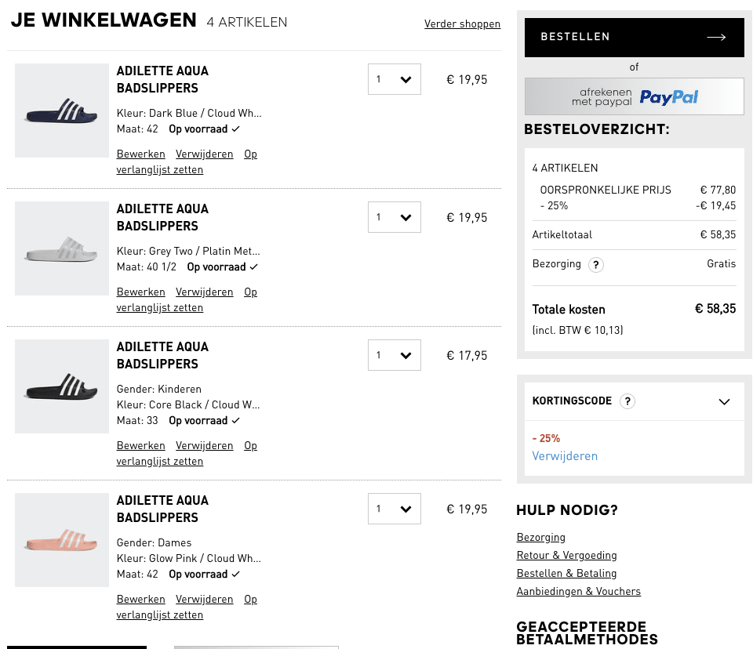Open the grey Adilette slipper thumbnail
The width and height of the screenshot is (753, 649).
pos(62,248)
